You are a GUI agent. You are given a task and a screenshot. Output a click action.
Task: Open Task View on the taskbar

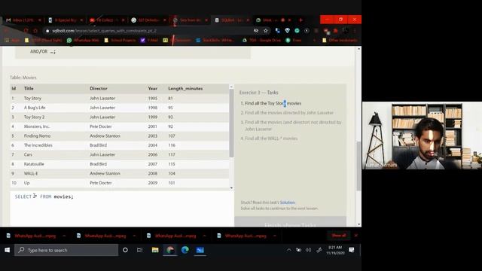pos(139,250)
